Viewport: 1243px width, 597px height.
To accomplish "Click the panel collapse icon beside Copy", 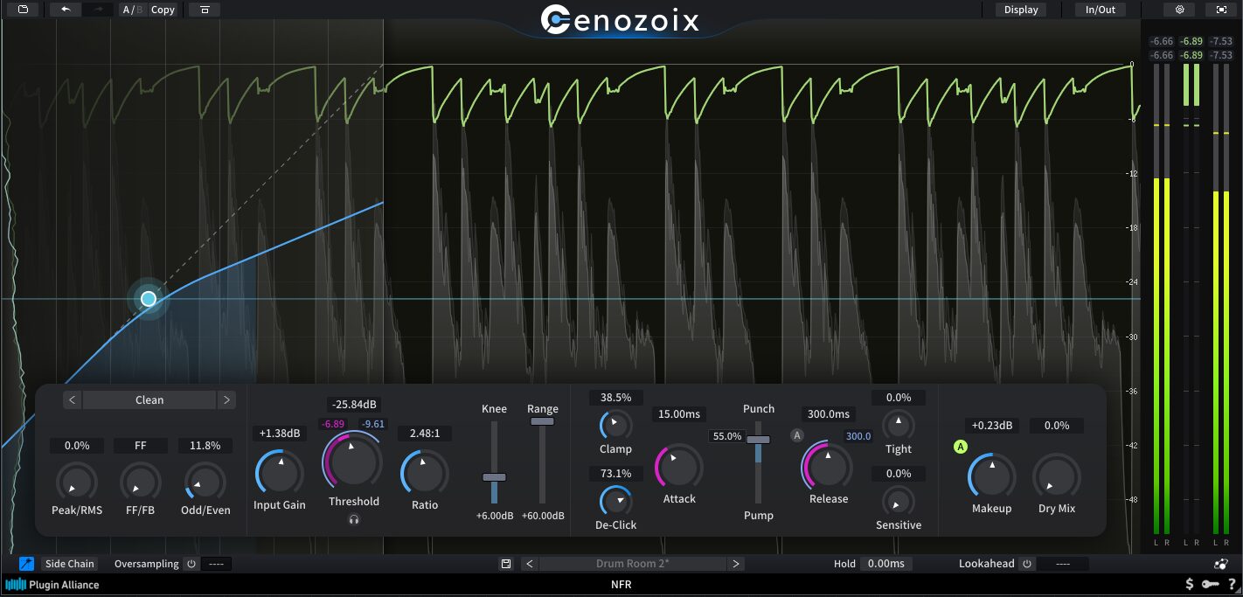I will pyautogui.click(x=205, y=10).
